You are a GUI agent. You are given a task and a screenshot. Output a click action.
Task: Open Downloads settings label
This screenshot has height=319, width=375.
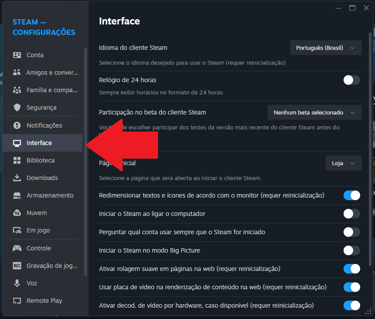[42, 178]
